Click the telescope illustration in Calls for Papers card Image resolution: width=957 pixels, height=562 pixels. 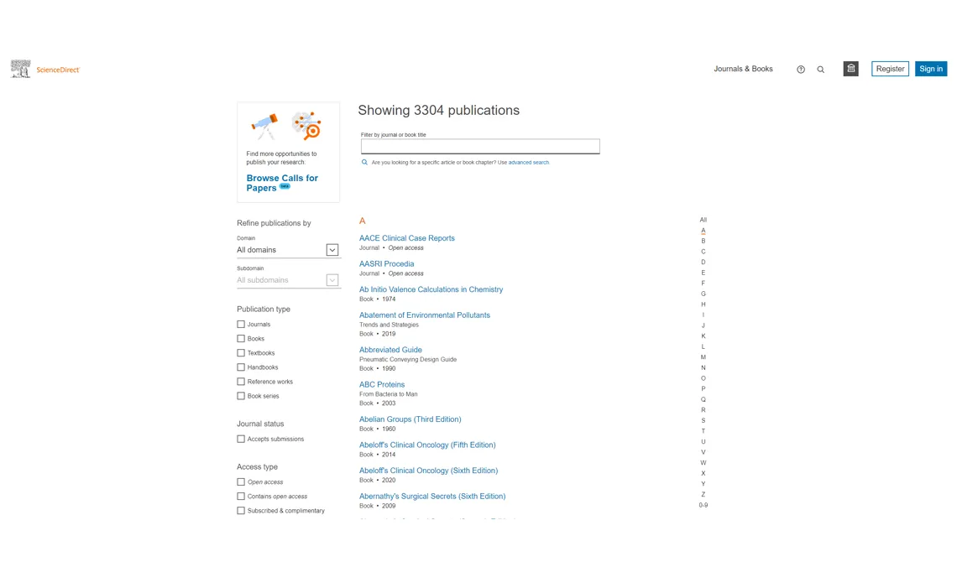point(265,126)
